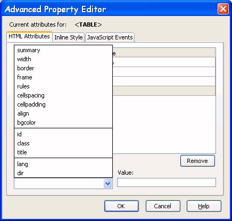Choose the dir attribute option
This screenshot has height=221, width=232.
(x=63, y=173)
